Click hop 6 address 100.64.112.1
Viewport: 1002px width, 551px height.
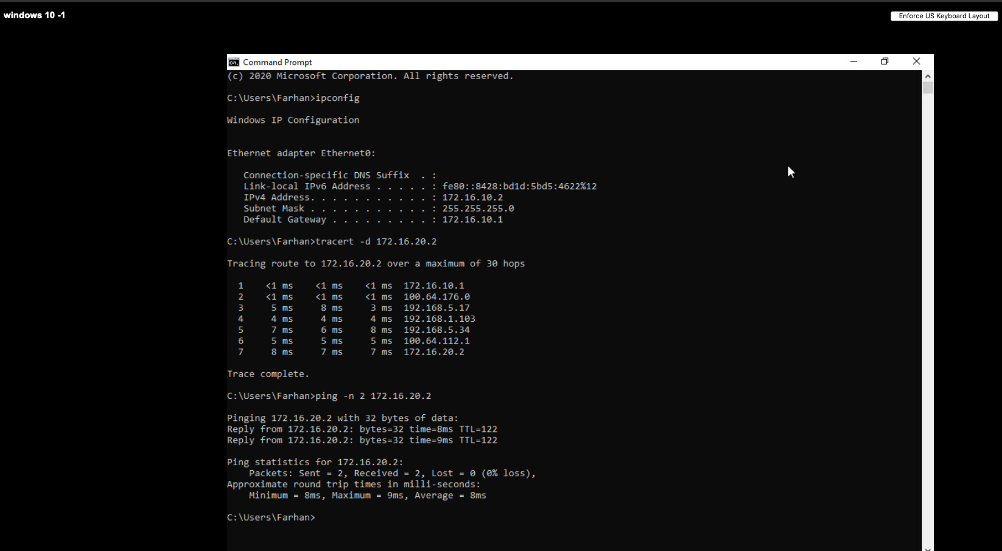pos(436,341)
